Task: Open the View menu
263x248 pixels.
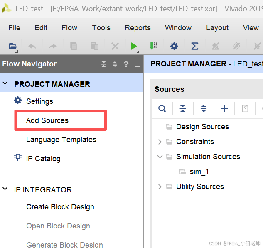Action: point(251,28)
